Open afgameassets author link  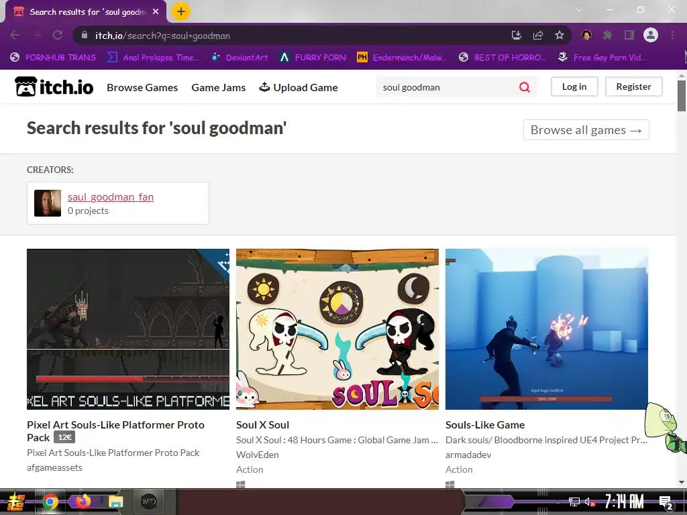click(x=55, y=467)
